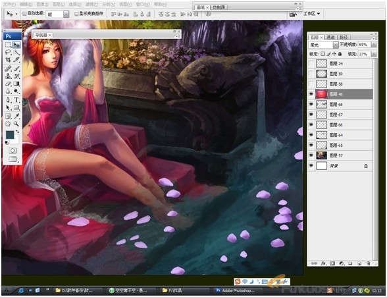The image size is (387, 297).
Task: Open the fill slider arrow
Action: (x=374, y=54)
